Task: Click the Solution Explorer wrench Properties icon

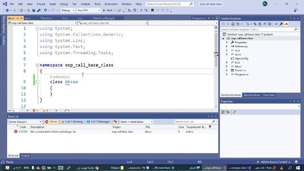Action: coord(281,24)
